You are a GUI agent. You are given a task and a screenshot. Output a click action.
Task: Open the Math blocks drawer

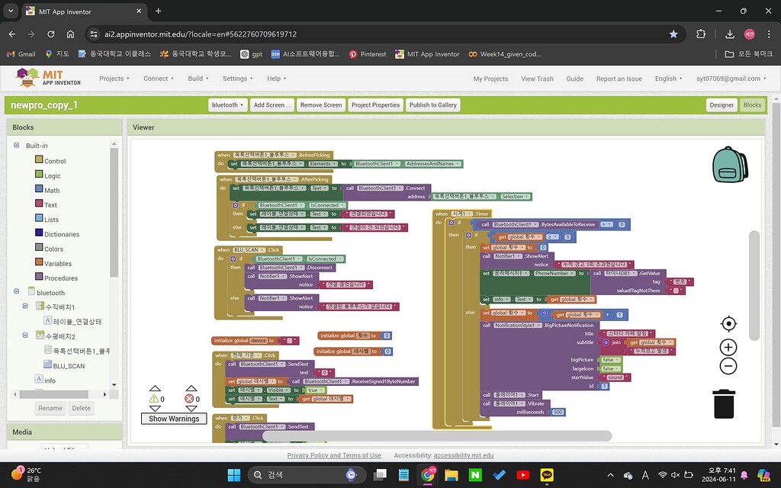coord(50,190)
